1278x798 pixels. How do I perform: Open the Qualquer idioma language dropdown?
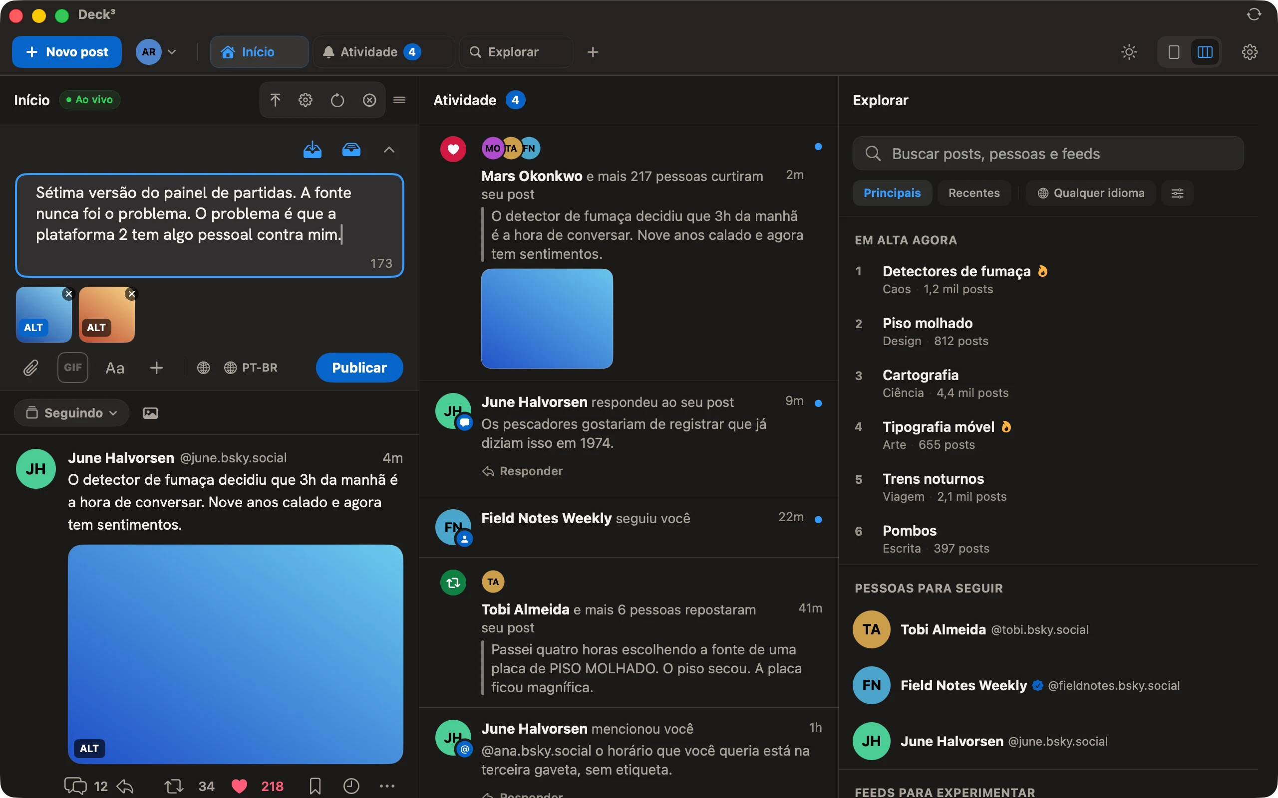tap(1091, 193)
